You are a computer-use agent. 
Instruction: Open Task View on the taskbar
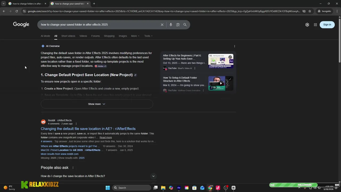(156, 188)
